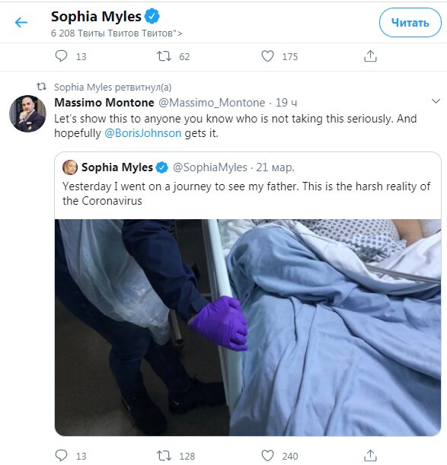
Task: Open the 19 ч timestamp link
Action: coord(286,103)
